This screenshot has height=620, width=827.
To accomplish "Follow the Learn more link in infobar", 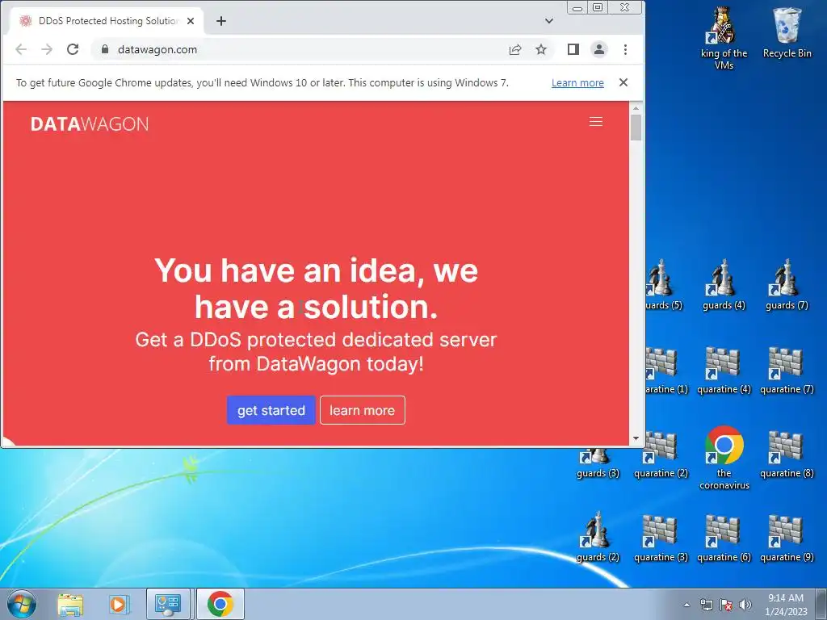I will pos(577,83).
